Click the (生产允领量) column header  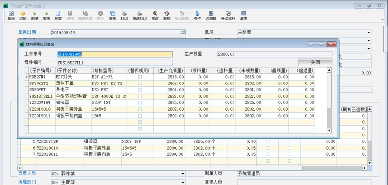(169, 71)
